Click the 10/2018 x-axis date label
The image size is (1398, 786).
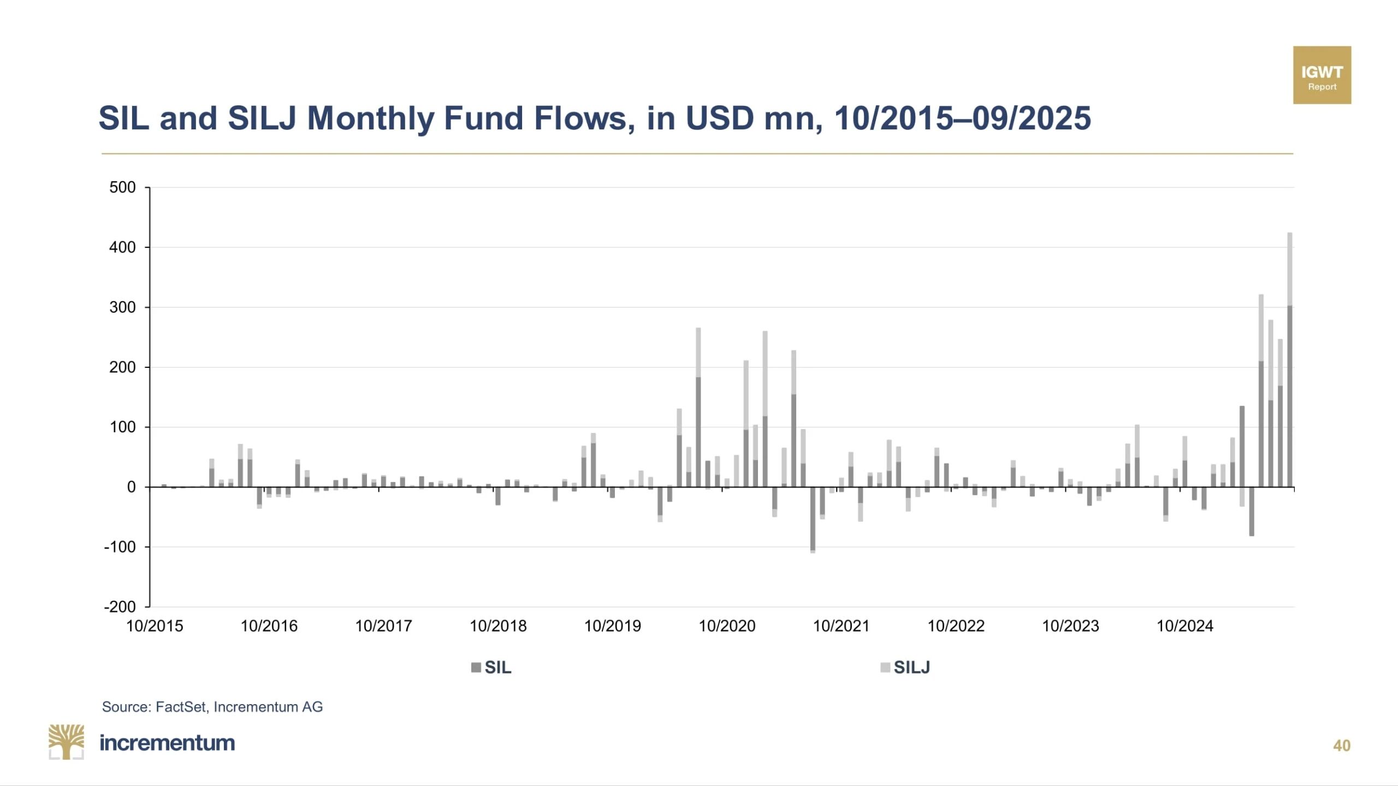tap(498, 626)
